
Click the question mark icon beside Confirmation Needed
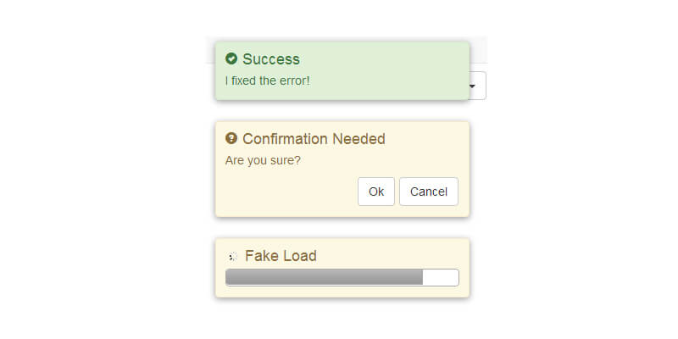231,138
